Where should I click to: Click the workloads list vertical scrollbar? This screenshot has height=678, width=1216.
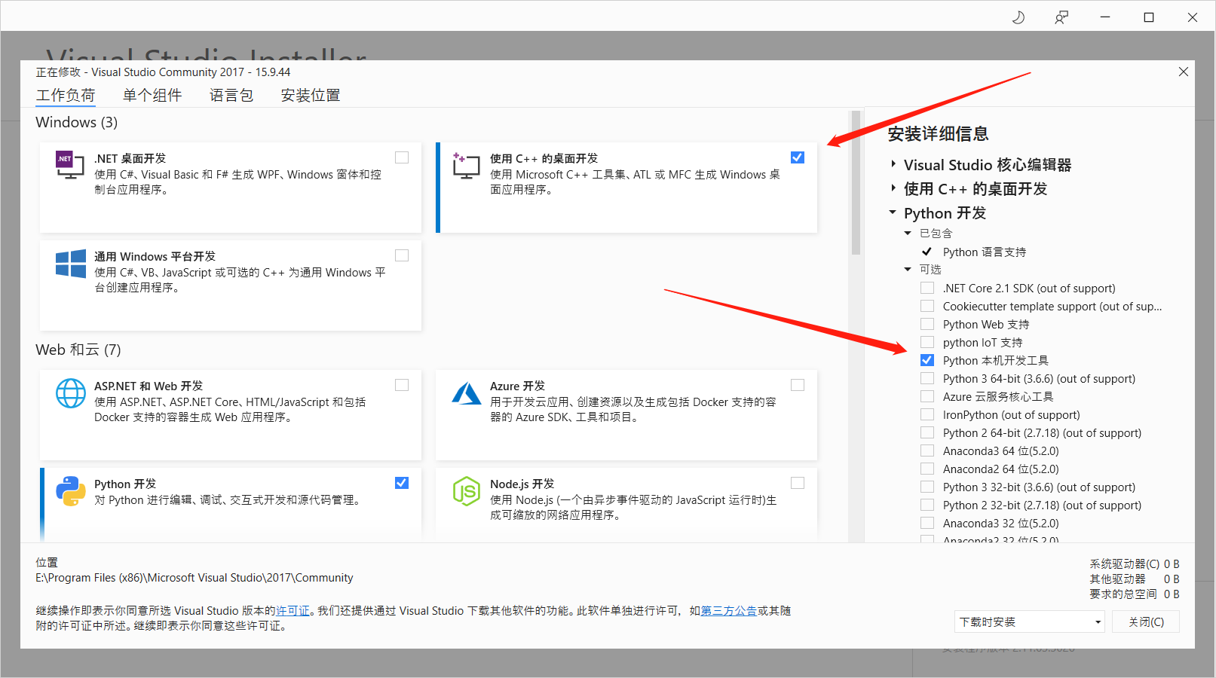click(x=856, y=183)
